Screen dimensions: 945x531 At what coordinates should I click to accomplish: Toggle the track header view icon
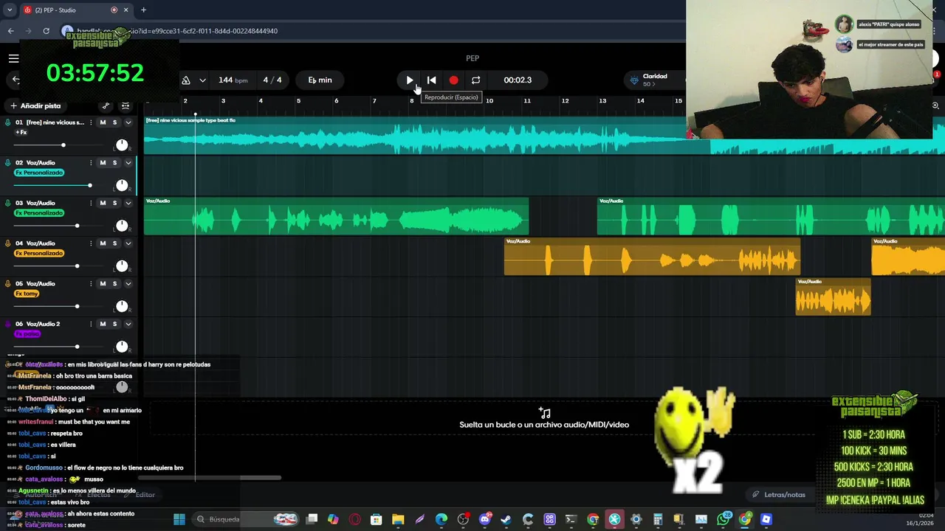126,106
